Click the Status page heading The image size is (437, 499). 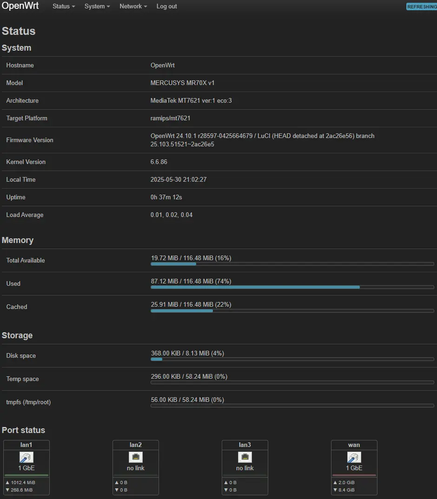19,31
